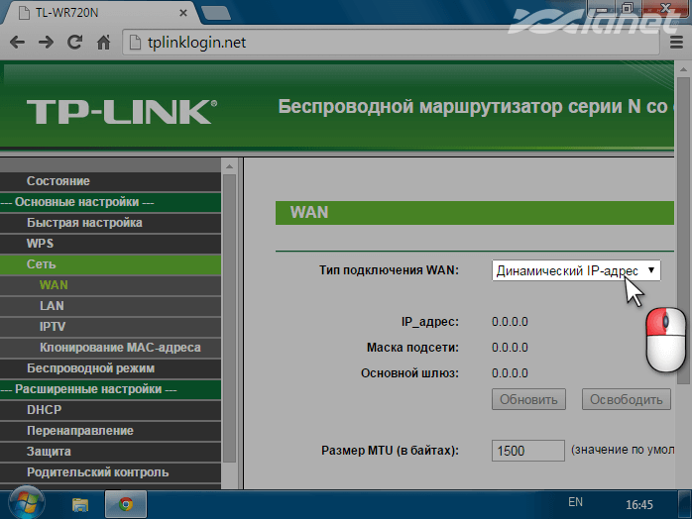The height and width of the screenshot is (519, 692).
Task: Go back with the browser back arrow
Action: click(17, 43)
